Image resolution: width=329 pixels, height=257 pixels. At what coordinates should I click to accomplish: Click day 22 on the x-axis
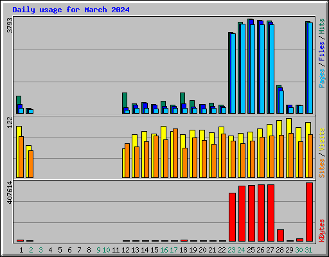[x=222, y=250]
